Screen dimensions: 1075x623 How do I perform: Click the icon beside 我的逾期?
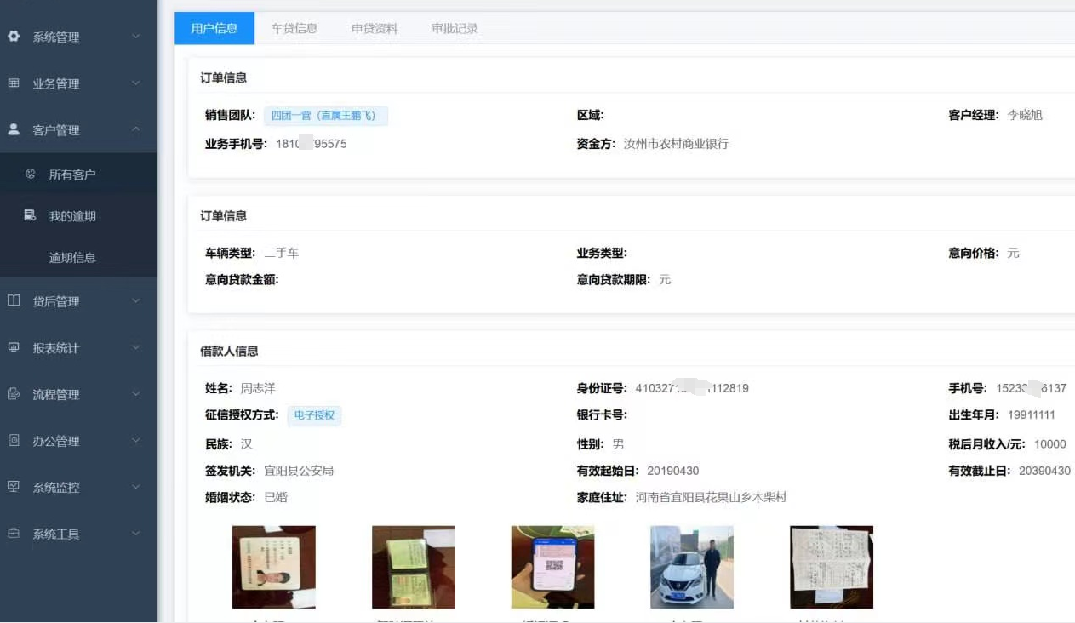coord(31,216)
